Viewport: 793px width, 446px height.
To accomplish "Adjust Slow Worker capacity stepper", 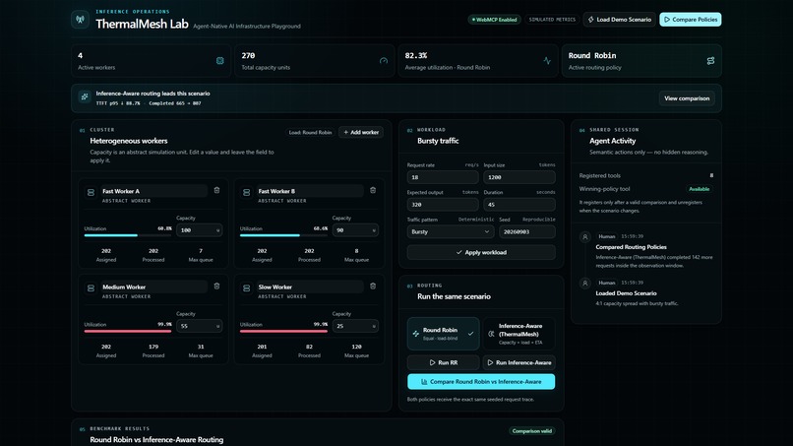I will 374,326.
